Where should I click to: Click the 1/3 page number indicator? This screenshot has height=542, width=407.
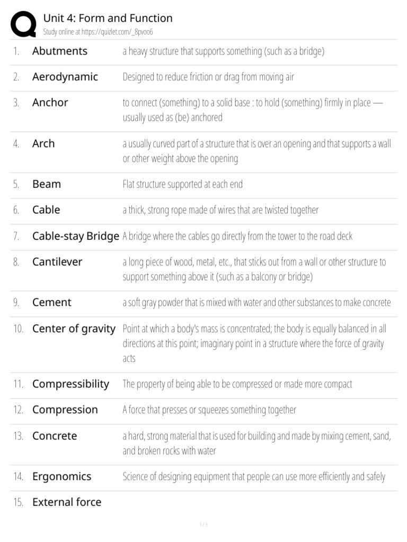point(203,525)
